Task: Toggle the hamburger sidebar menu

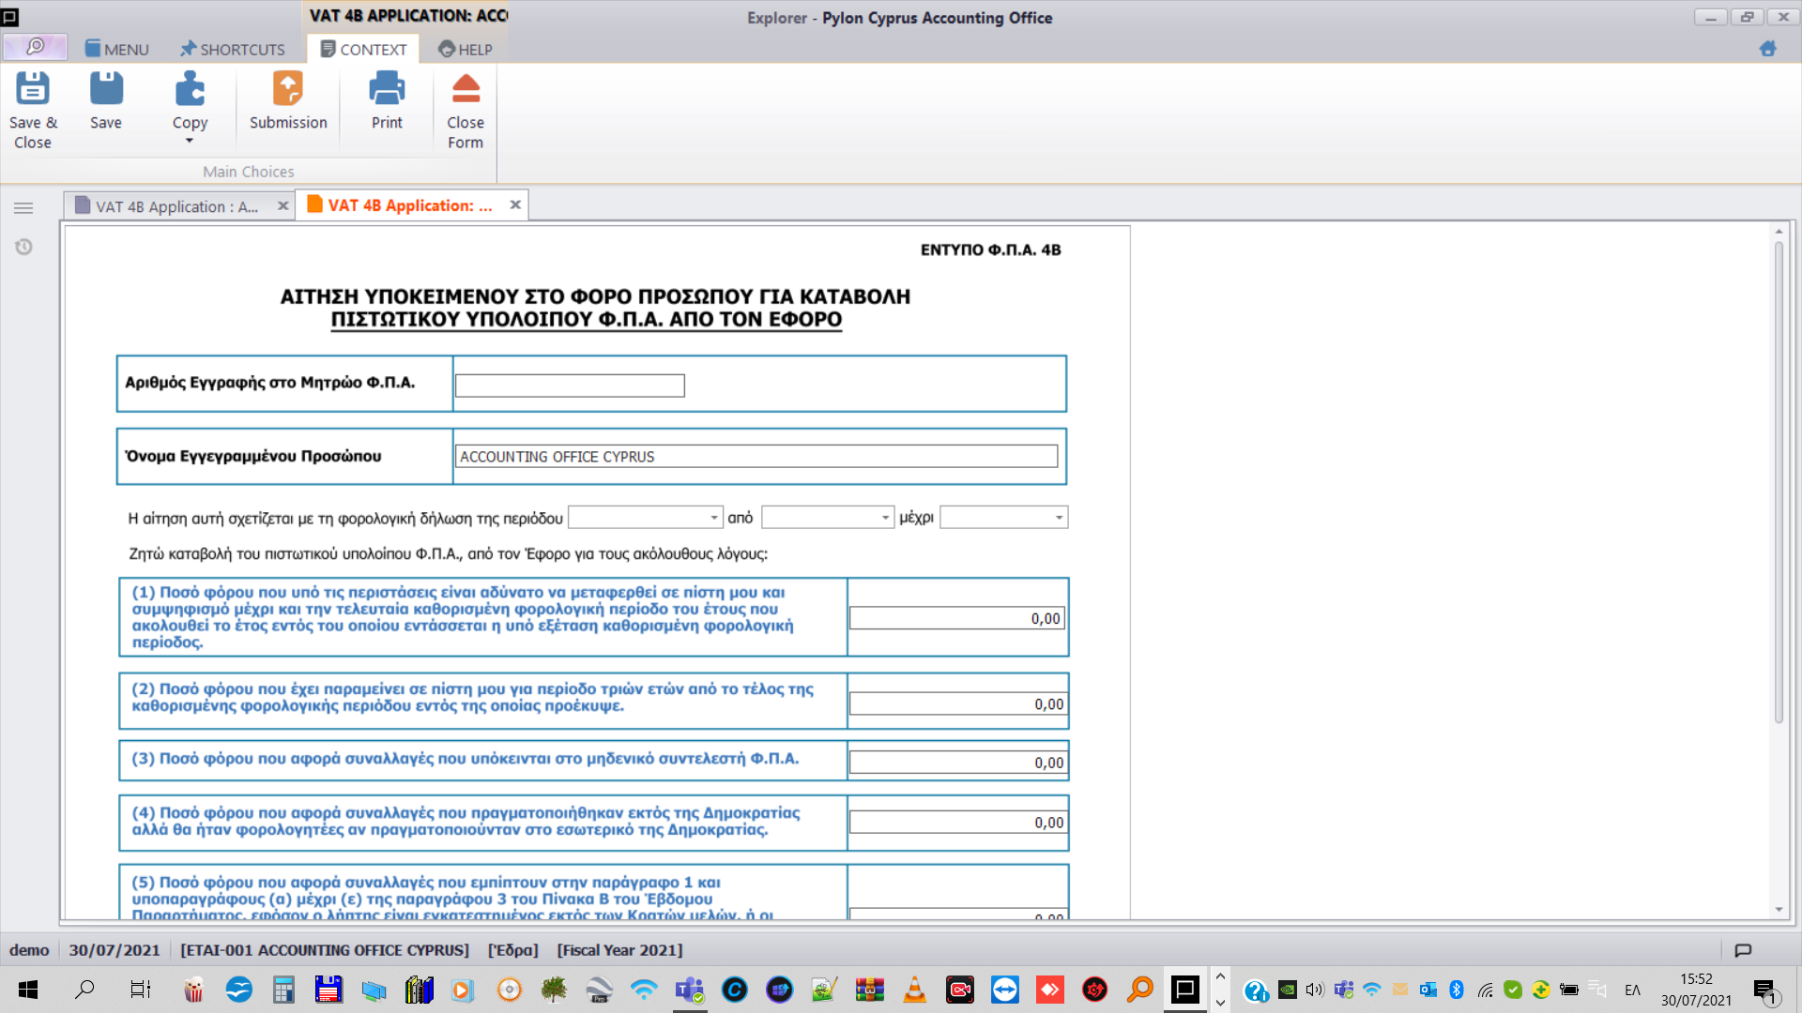Action: click(24, 208)
